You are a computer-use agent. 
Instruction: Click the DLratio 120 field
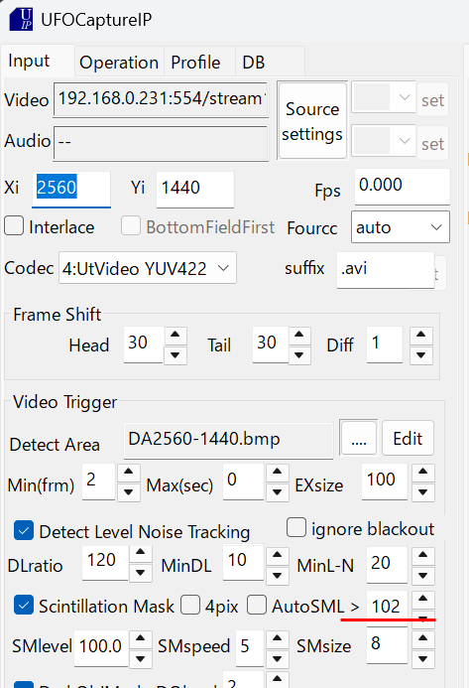[105, 563]
